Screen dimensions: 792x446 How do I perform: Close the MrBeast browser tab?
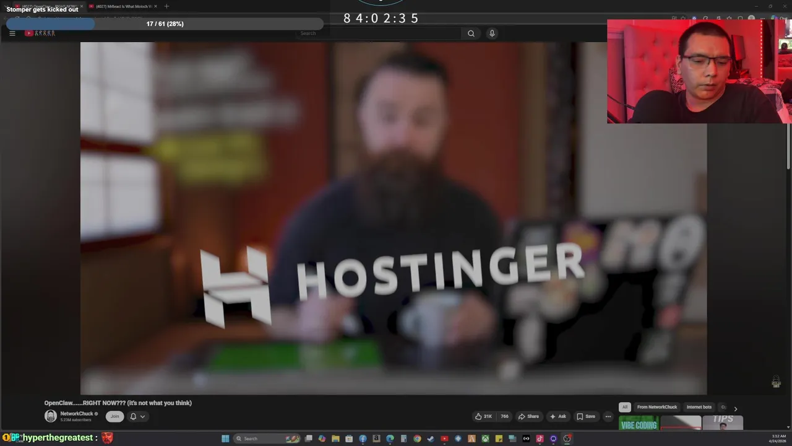(155, 6)
